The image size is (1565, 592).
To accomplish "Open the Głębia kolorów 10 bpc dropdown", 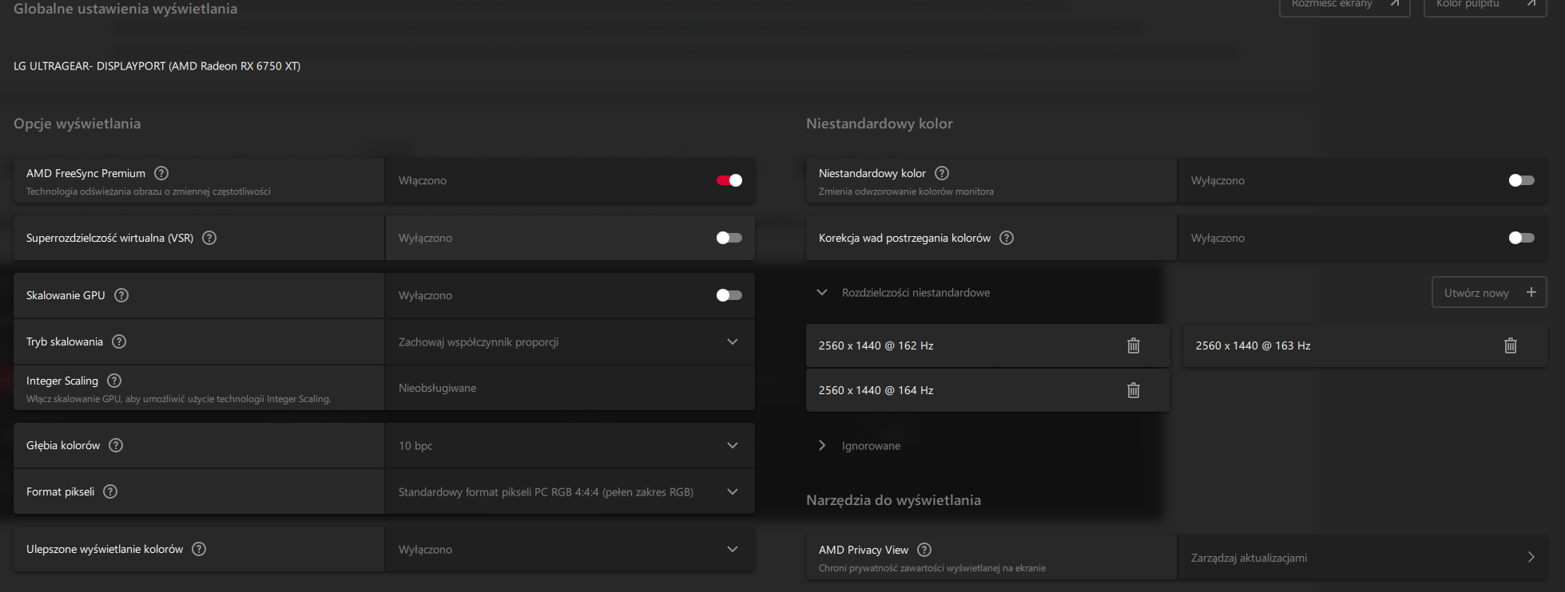I will tap(570, 445).
